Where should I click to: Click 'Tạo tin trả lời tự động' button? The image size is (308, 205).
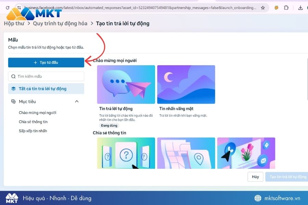pos(287,177)
